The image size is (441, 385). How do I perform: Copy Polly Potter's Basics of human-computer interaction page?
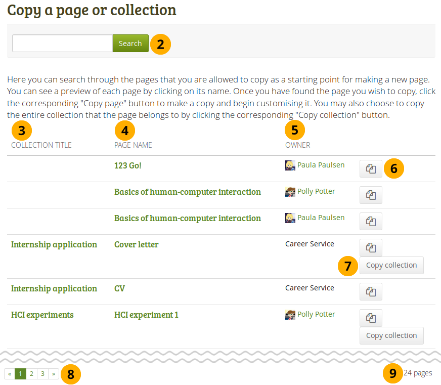(x=371, y=195)
